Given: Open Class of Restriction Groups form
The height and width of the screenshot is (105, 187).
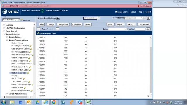Looking at the screenshot, I should pos(21,55).
